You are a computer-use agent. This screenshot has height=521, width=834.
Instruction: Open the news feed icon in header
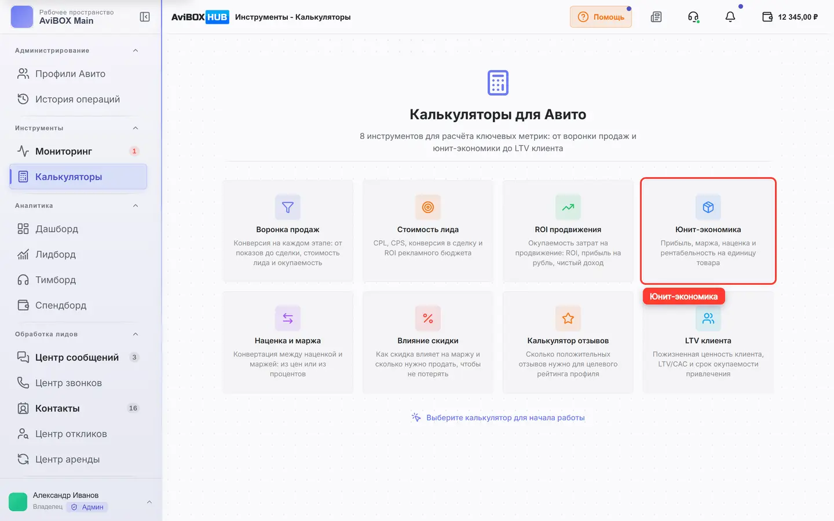656,17
